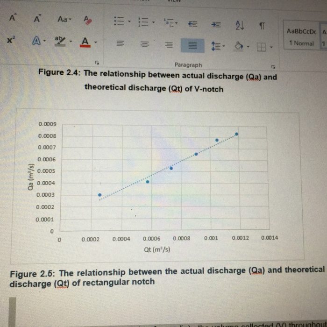Open the Change Case dropdown arrow
This screenshot has height=327, width=327.
click(70, 20)
